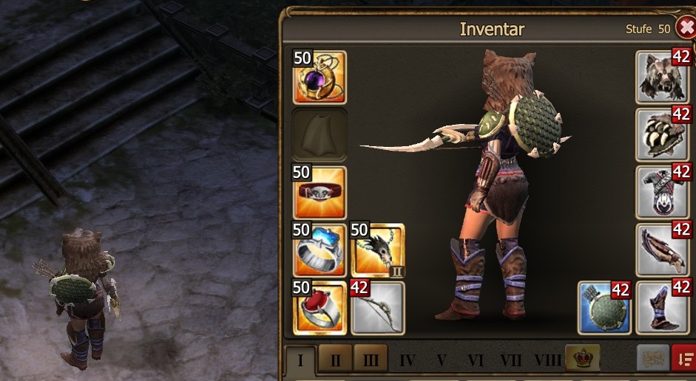Screen dimensions: 696x381
Task: Click the empty cape equipment slot
Action: pyautogui.click(x=320, y=134)
